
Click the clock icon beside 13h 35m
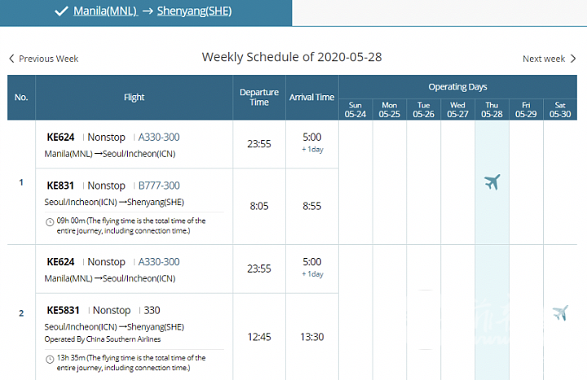coord(50,359)
